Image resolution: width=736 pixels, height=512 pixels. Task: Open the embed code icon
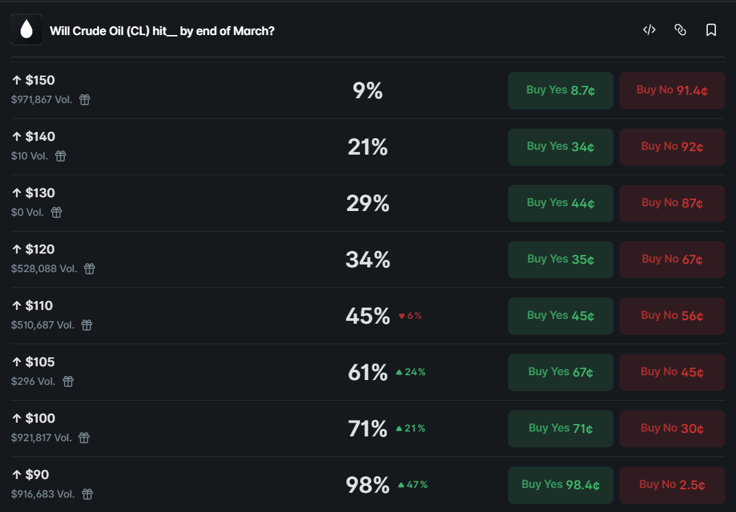[649, 30]
